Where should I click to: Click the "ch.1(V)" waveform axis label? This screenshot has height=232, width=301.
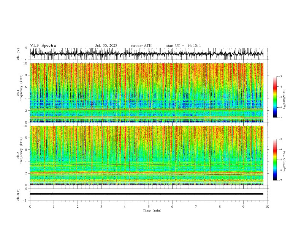click(18, 54)
